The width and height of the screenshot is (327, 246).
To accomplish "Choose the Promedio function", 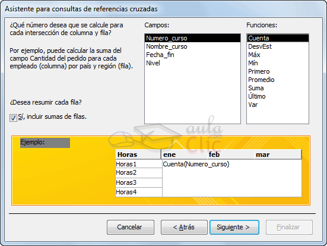I will pos(278,80).
